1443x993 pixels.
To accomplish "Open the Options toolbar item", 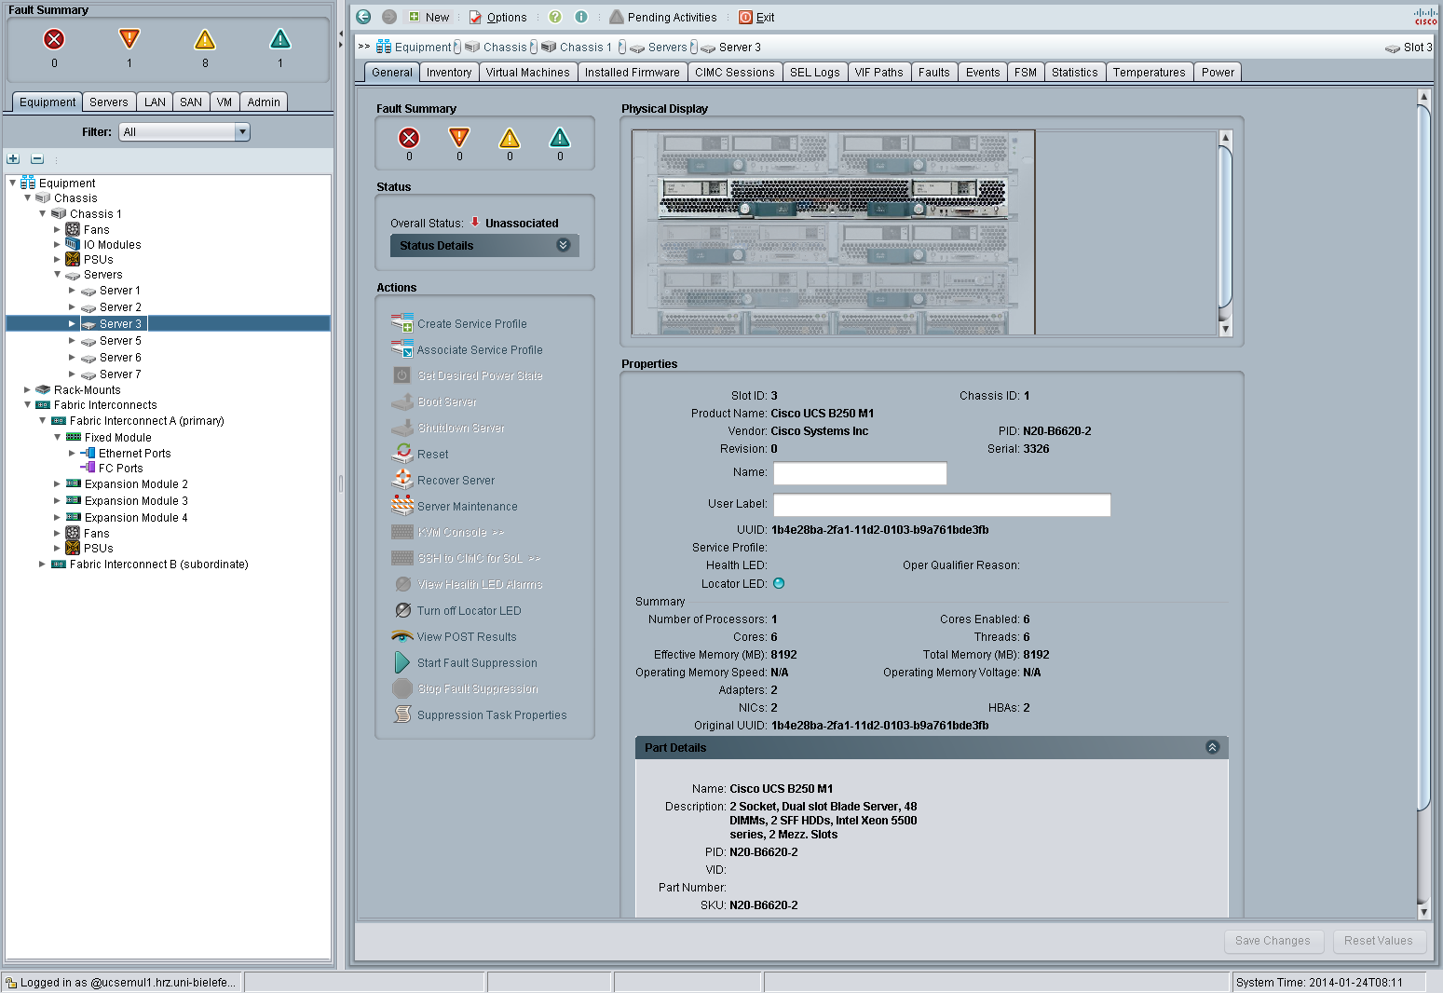I will pyautogui.click(x=498, y=17).
